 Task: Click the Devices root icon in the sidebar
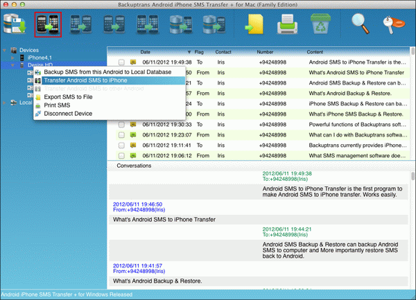pos(14,50)
